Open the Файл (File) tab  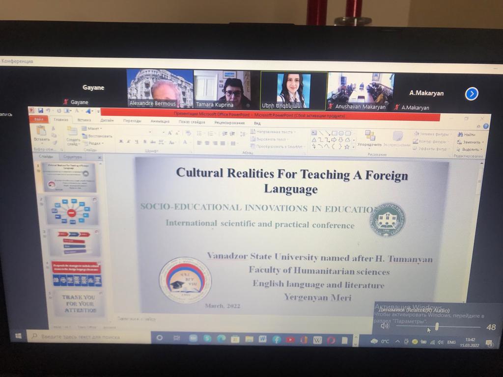click(38, 119)
